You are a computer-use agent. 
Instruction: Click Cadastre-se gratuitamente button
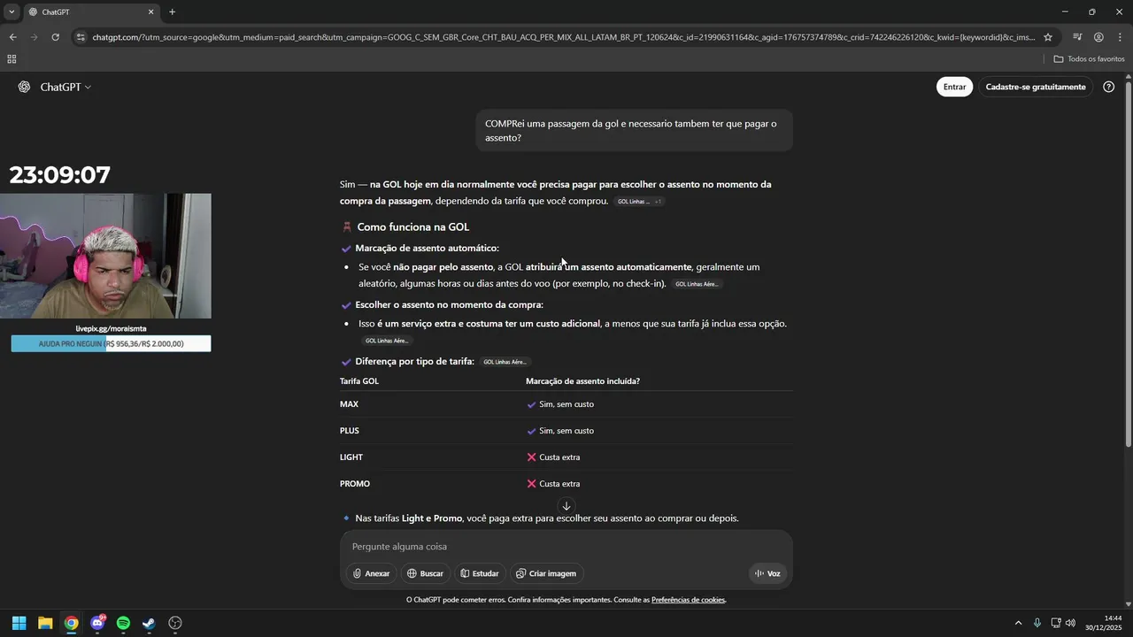(1036, 87)
